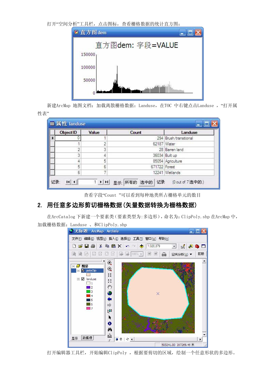The width and height of the screenshot is (267, 378).
Task: Click the landuse class 2 purple swatch
Action: coord(88,287)
